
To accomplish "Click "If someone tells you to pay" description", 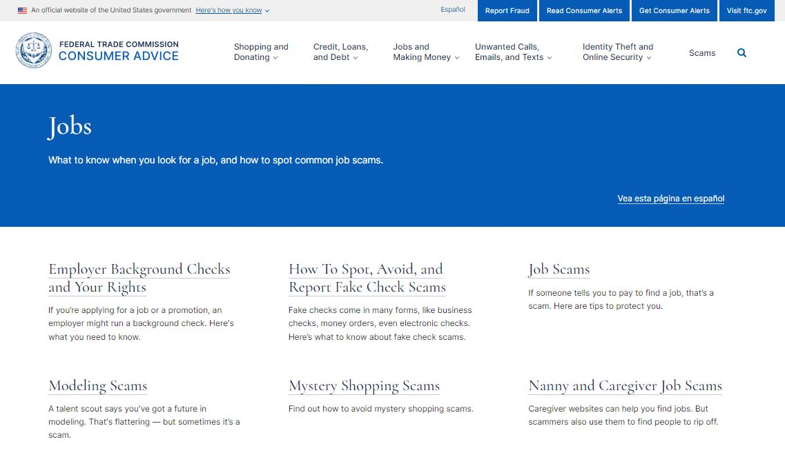I will pos(621,299).
